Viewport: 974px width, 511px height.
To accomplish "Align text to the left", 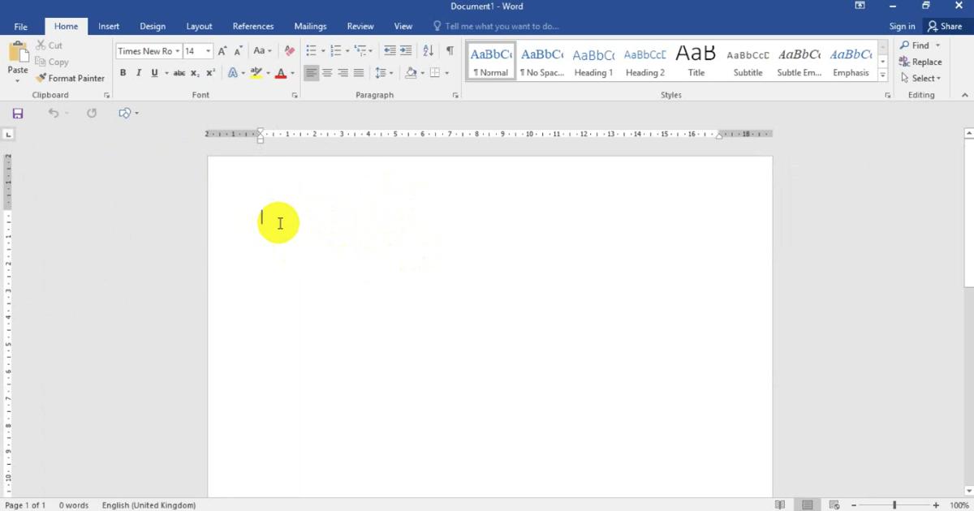I will point(312,73).
